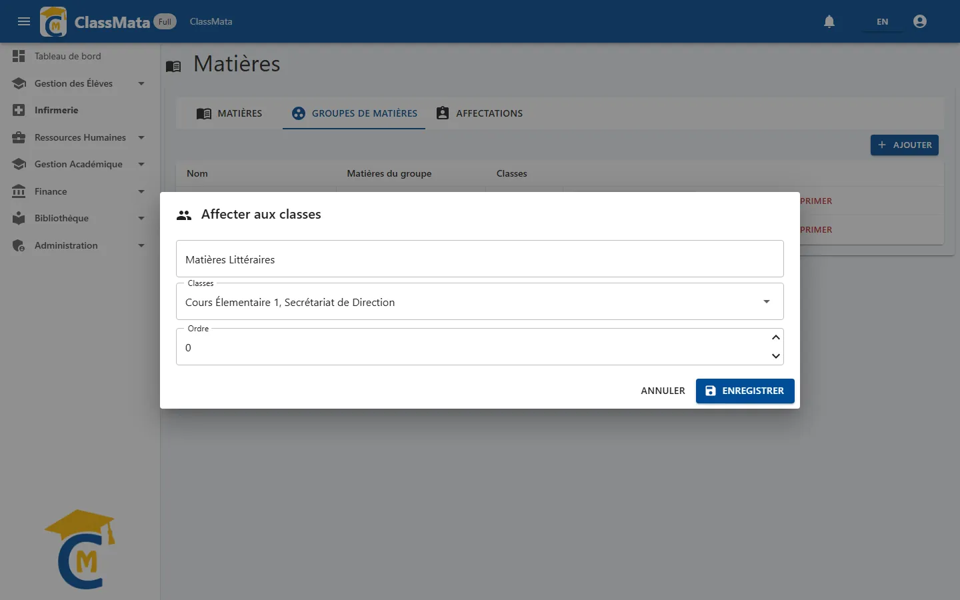Click the Matières Littéraires name field
This screenshot has width=960, height=600.
[479, 259]
